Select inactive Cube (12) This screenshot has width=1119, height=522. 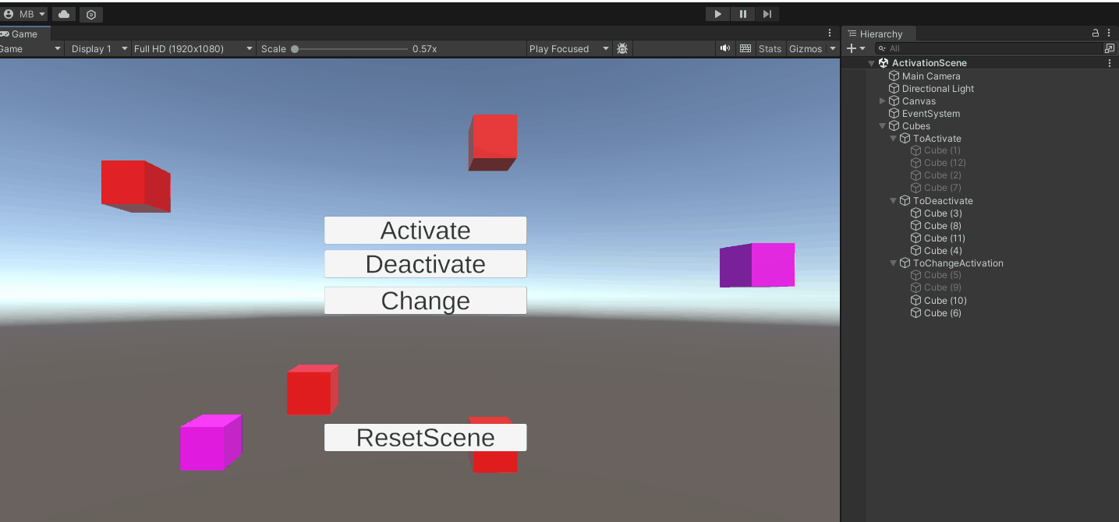945,163
